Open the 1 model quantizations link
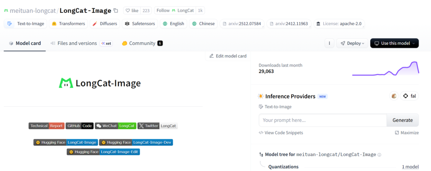The height and width of the screenshot is (171, 431). tap(410, 167)
